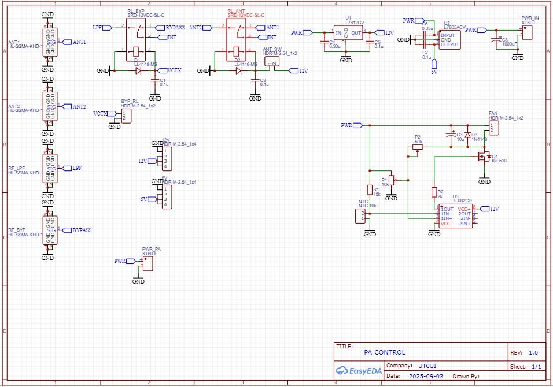The width and height of the screenshot is (553, 387).
Task: Select the U1 L7812CV regulator
Action: click(349, 33)
